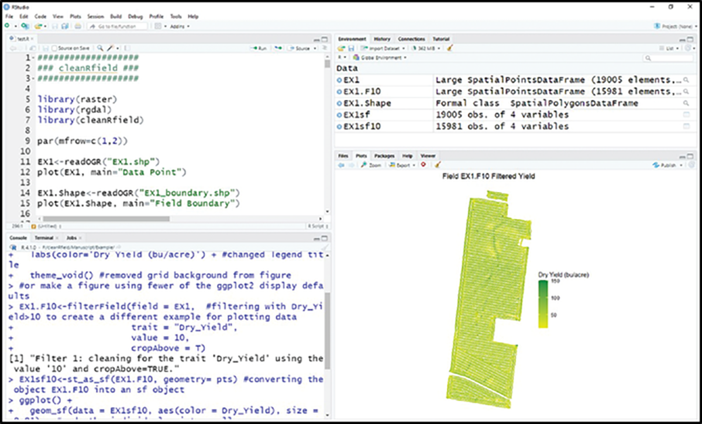The height and width of the screenshot is (424, 702).
Task: Click the Re-run previous code icon
Action: coord(278,48)
